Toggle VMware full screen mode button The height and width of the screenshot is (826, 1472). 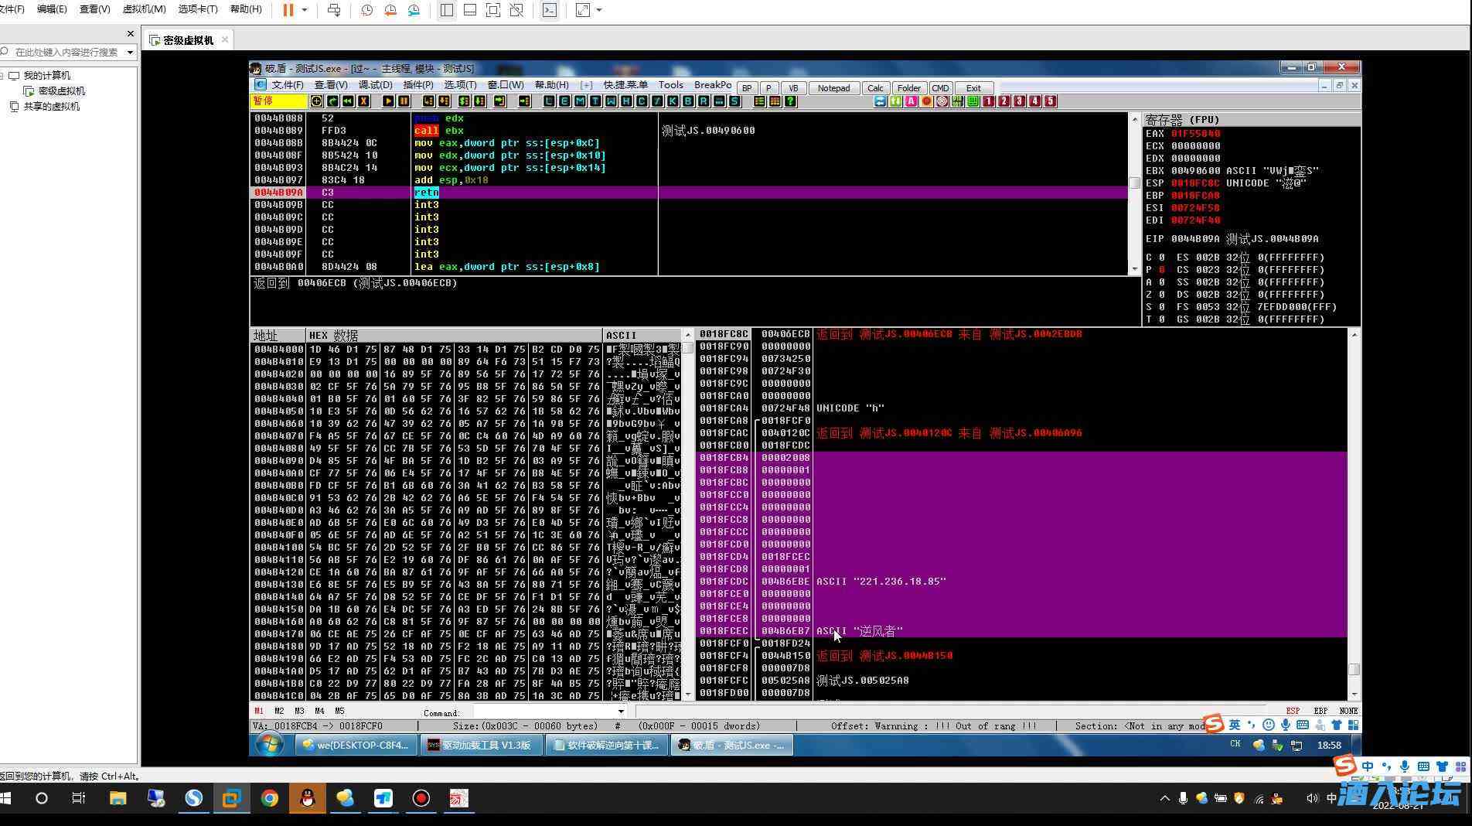[x=493, y=10]
